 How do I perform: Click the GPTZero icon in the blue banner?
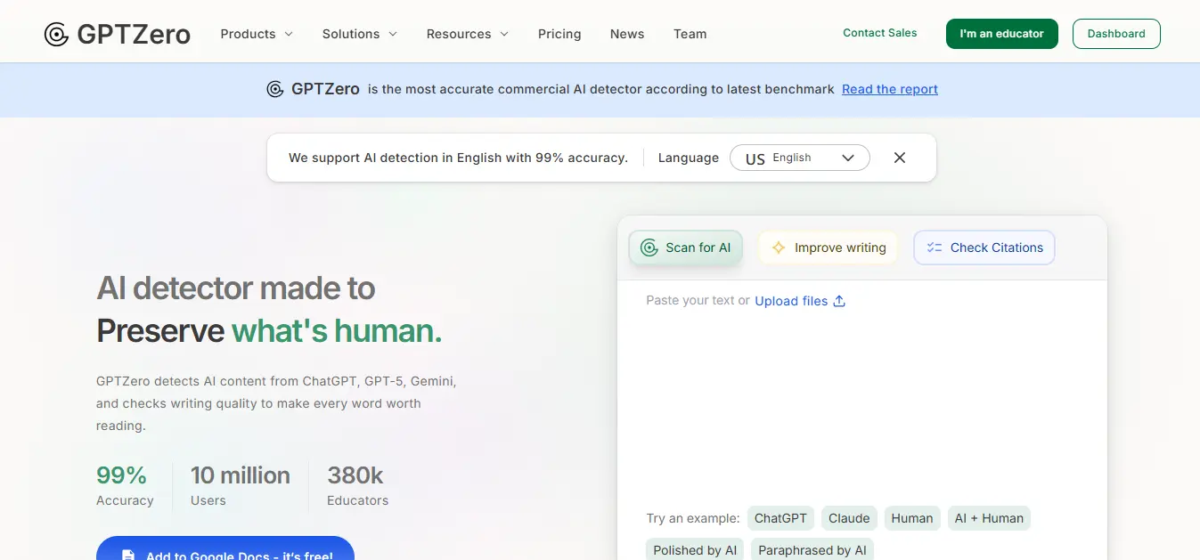tap(275, 89)
